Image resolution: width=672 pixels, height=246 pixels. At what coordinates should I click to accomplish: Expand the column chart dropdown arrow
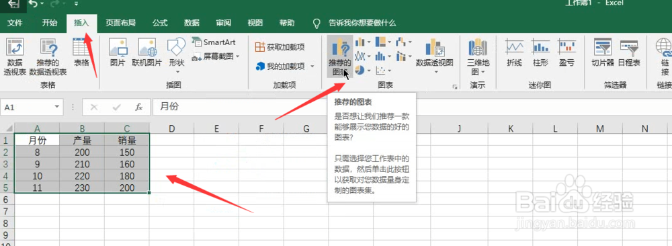(368, 42)
